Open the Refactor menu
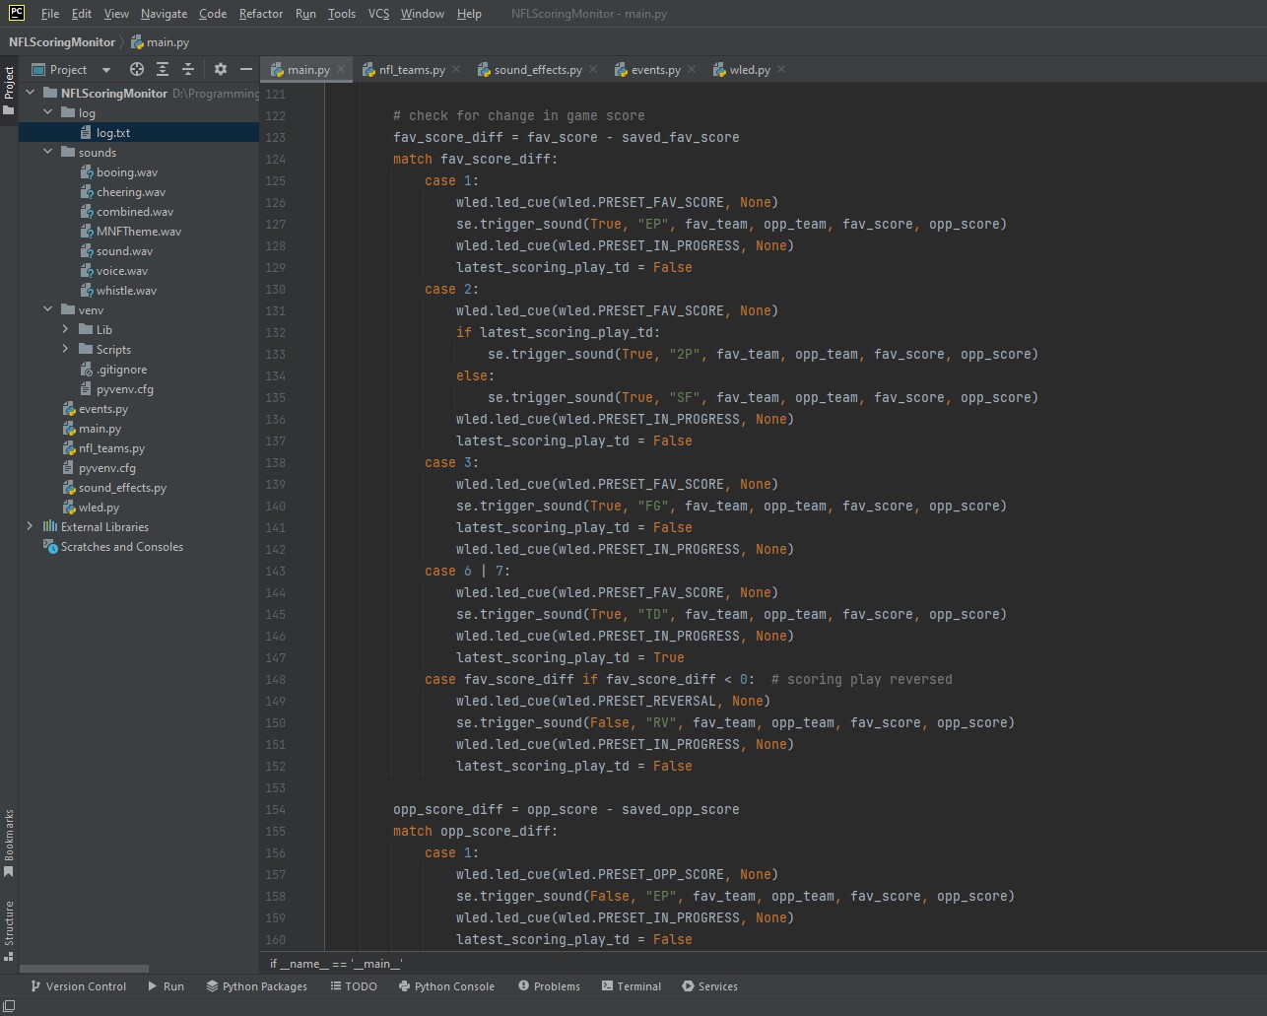1267x1016 pixels. click(260, 14)
